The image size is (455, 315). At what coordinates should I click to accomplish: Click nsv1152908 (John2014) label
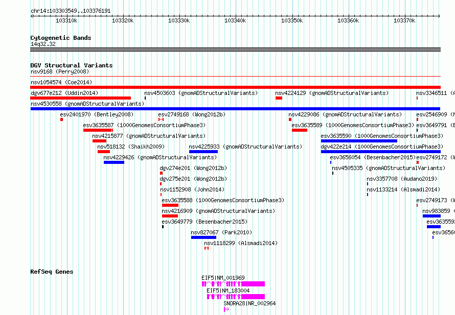192,189
